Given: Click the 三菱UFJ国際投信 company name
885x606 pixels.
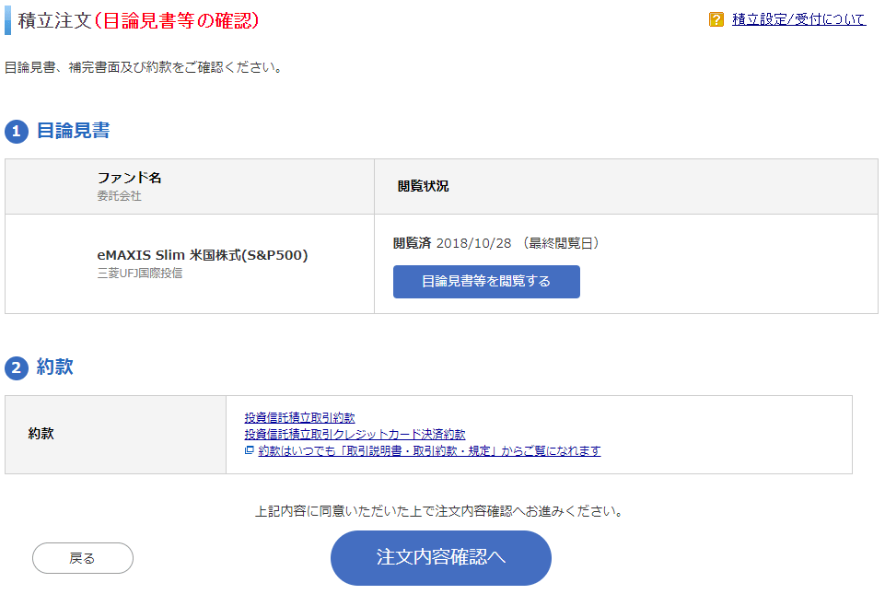Looking at the screenshot, I should tap(140, 274).
